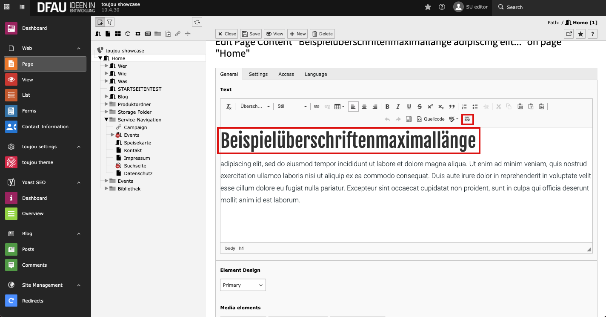Viewport: 606px width, 317px height.
Task: Toggle italic formatting
Action: coord(398,107)
